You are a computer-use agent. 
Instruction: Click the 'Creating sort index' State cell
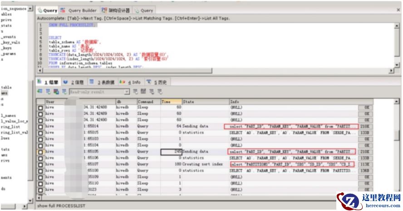205,164
